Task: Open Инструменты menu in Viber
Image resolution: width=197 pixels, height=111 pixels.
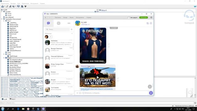Action: (x=80, y=18)
